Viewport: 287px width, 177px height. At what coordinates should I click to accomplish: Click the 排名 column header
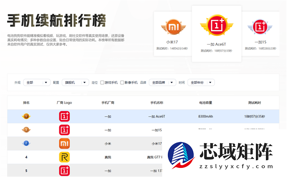pyautogui.click(x=26, y=103)
